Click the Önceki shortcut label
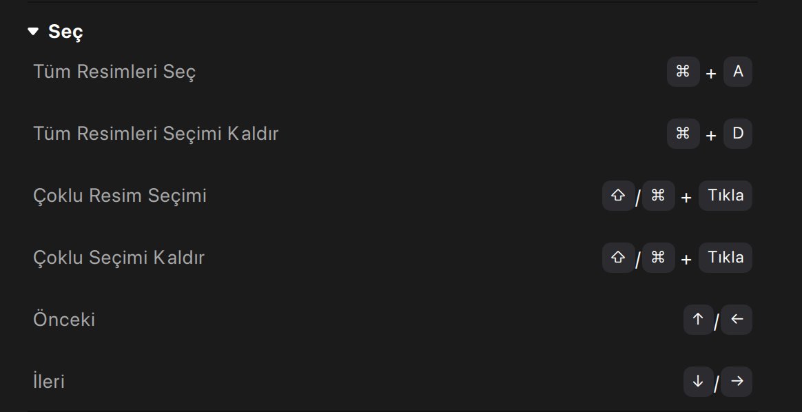This screenshot has width=802, height=412. 64,320
